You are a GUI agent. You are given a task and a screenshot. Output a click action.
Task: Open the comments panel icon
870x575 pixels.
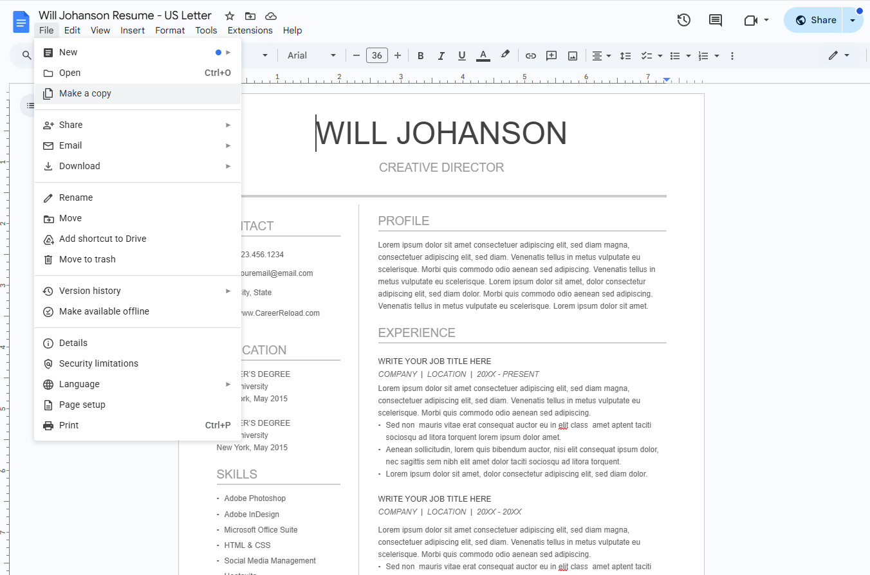coord(715,20)
